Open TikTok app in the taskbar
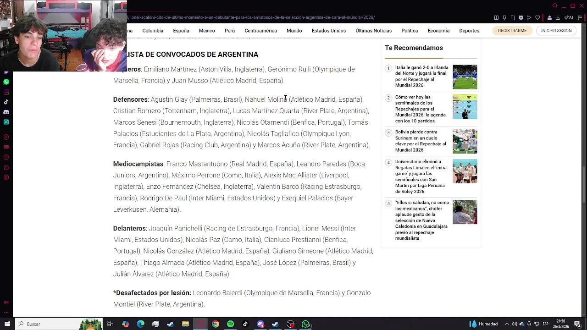 tap(245, 324)
